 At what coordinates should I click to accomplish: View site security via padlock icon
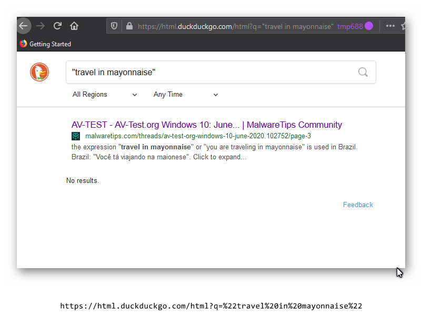coord(129,26)
